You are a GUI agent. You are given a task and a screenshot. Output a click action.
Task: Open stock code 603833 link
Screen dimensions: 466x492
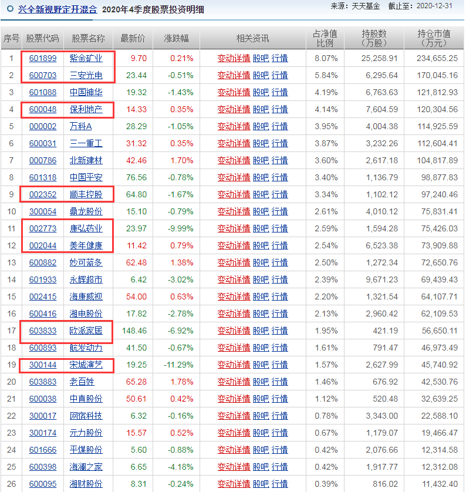tap(43, 331)
